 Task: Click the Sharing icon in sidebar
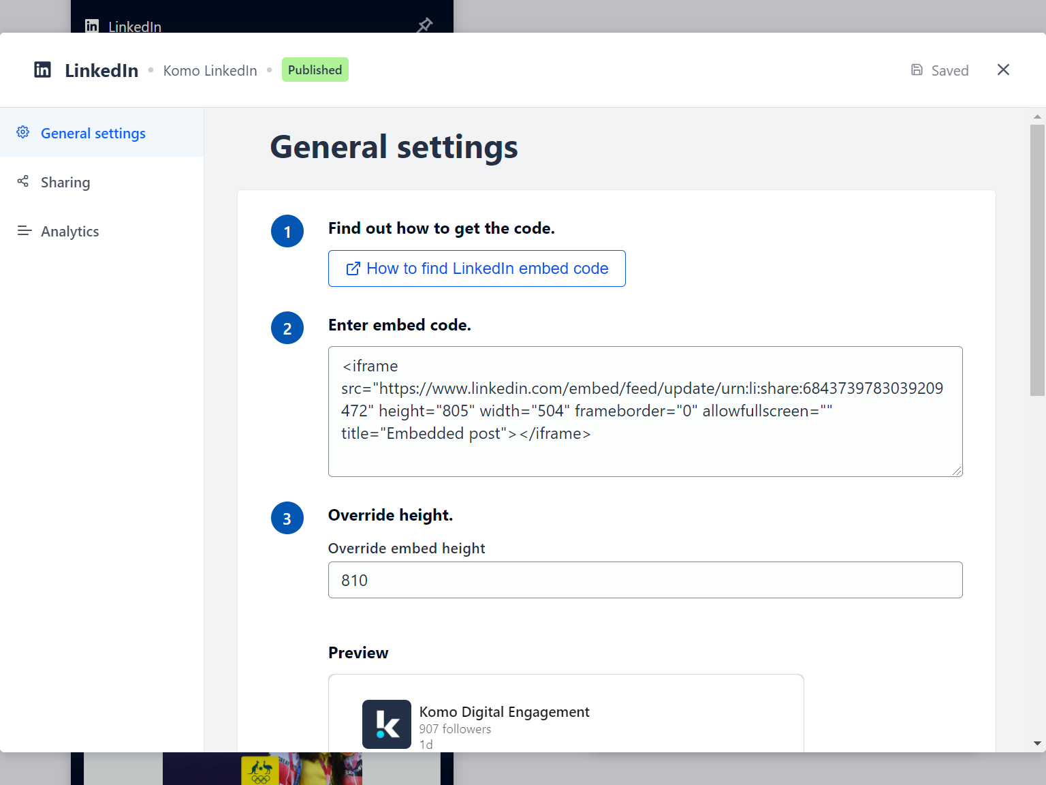23,181
